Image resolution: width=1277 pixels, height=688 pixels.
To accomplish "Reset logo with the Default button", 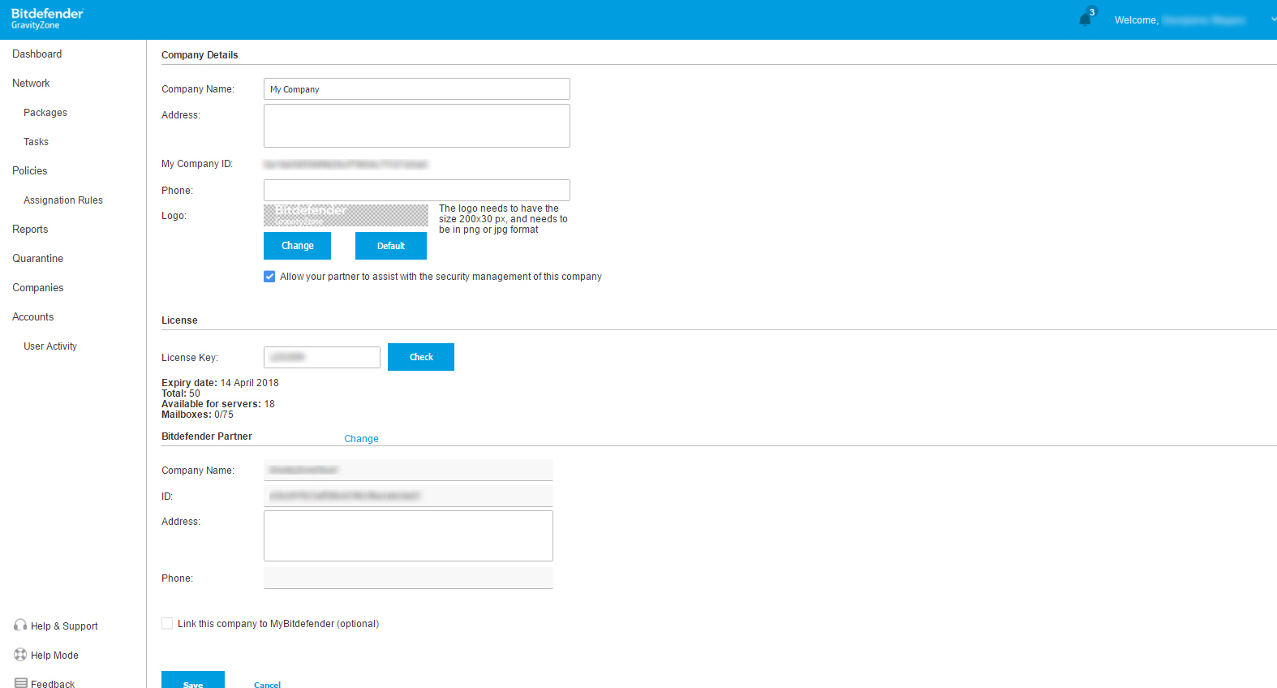I will [390, 246].
